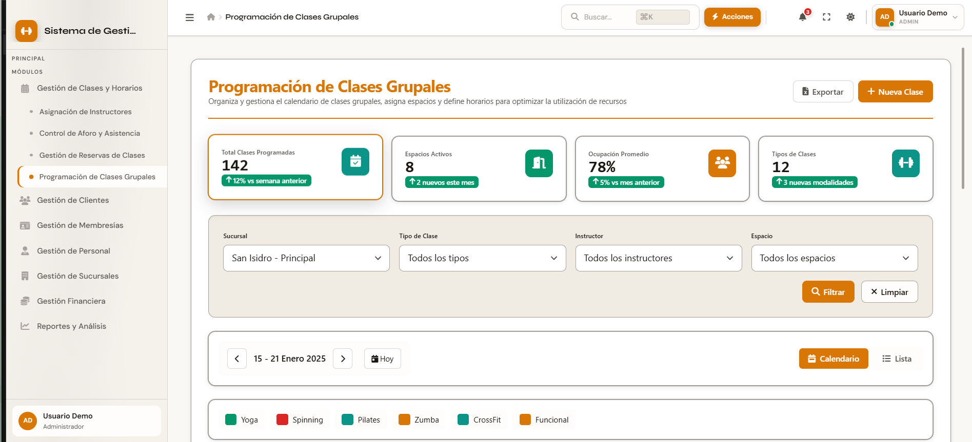The image size is (972, 442).
Task: Enter fullscreen mode icon
Action: pos(826,17)
